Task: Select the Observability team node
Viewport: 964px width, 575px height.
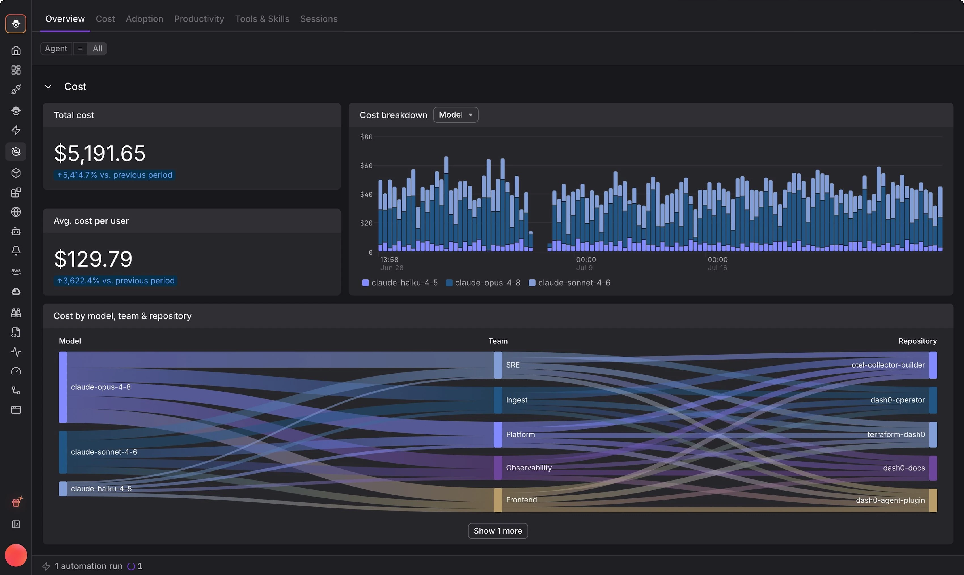Action: (498, 468)
